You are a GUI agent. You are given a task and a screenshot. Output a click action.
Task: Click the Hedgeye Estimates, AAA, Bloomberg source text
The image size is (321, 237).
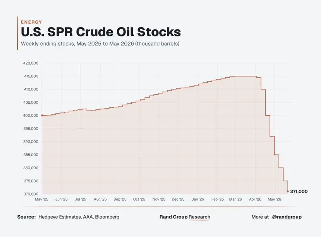[x=79, y=217]
